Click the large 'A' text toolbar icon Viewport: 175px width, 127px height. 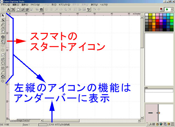click(x=8, y=9)
